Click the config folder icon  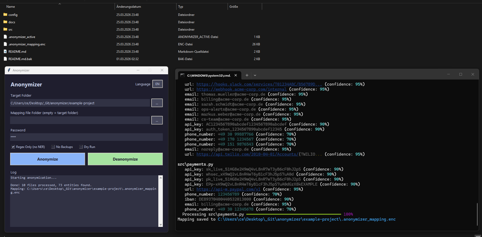tap(5, 15)
